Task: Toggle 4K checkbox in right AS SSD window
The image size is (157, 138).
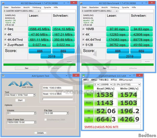Action: [x=83, y=34]
